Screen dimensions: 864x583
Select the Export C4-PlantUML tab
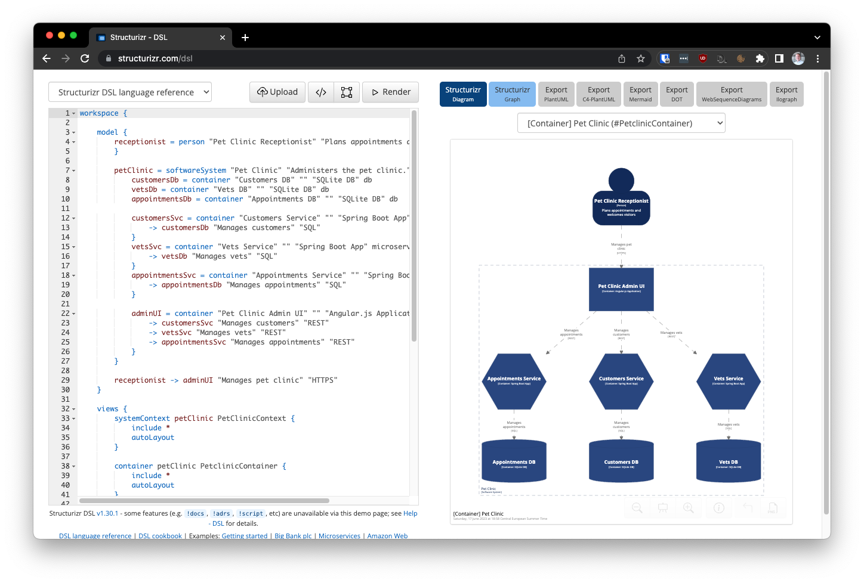[x=598, y=94]
